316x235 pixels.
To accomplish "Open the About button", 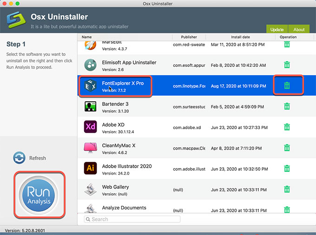I will tap(299, 29).
